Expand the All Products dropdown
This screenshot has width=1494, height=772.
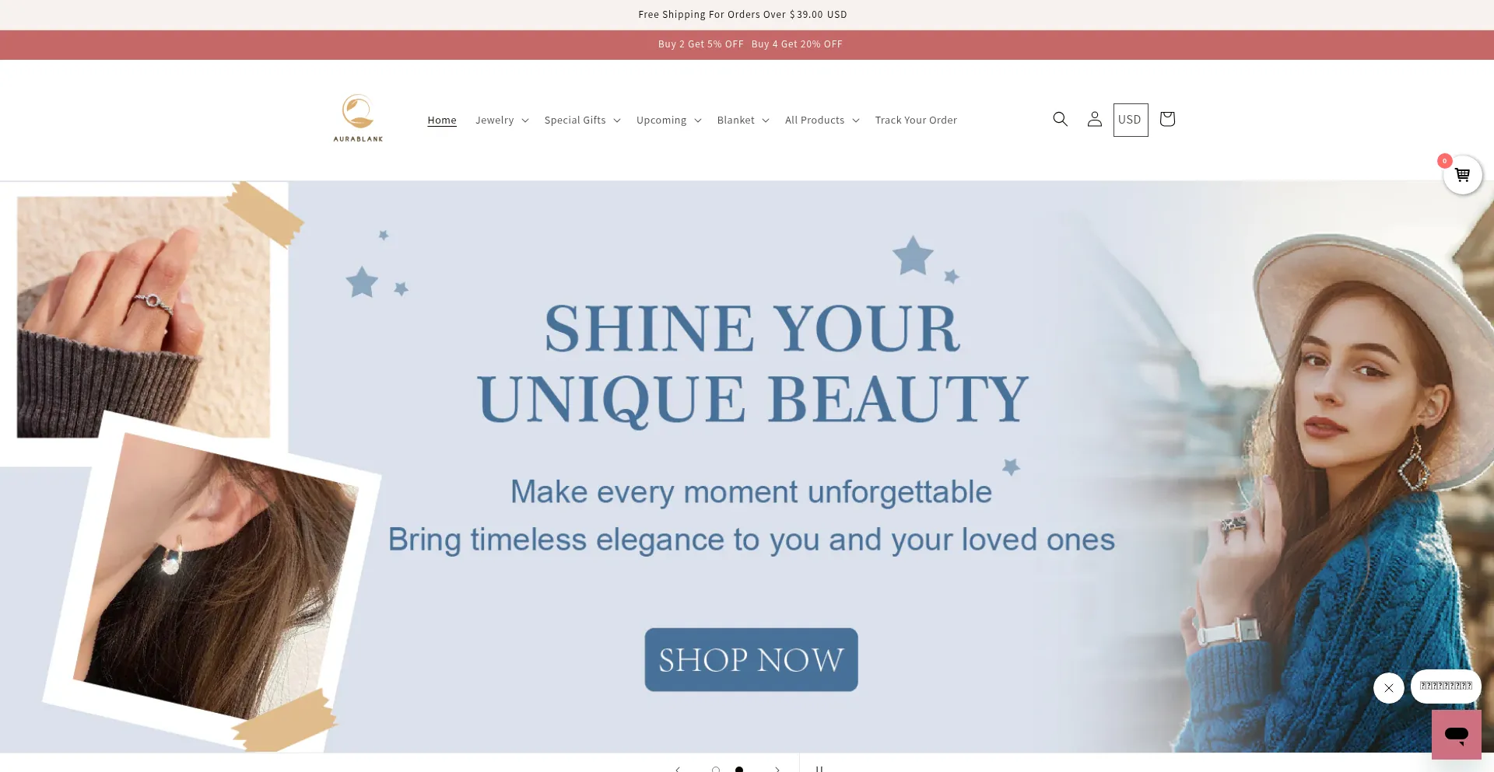822,120
